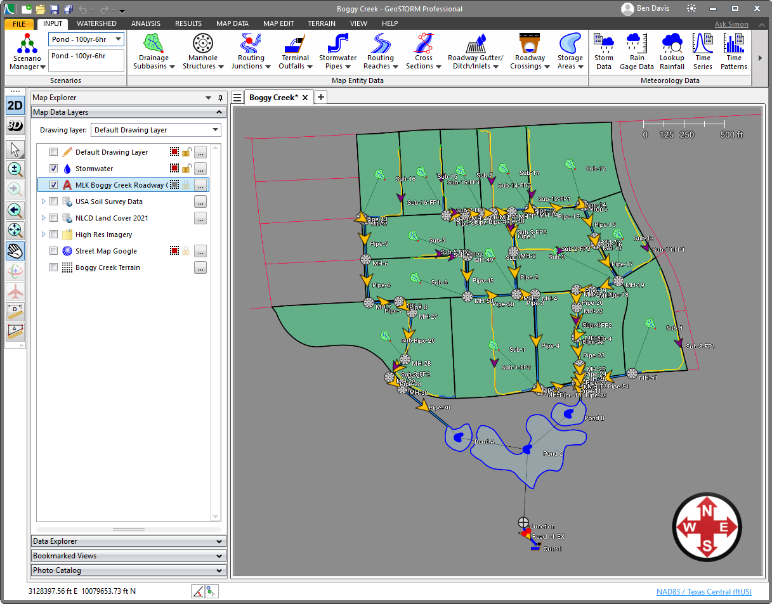Open the NAD83 / Texas Central projection link
This screenshot has width=772, height=604.
[x=704, y=591]
